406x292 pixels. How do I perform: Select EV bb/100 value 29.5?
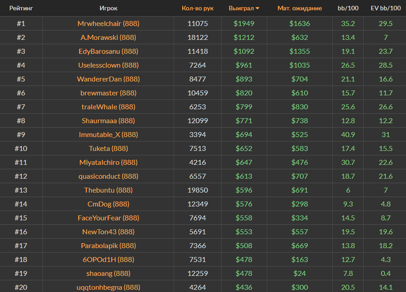[x=386, y=24]
